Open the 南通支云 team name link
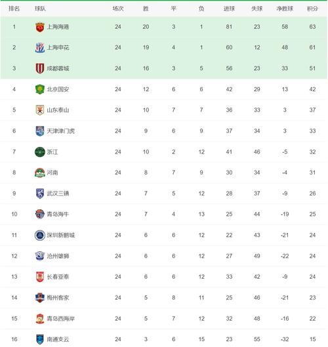This screenshot has width=328, height=347. pyautogui.click(x=58, y=339)
